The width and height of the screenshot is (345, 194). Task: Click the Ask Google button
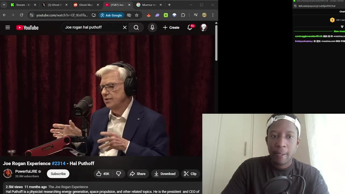coord(111,15)
